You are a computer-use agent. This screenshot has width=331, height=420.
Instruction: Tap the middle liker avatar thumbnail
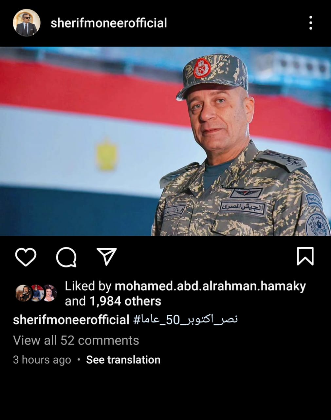click(37, 293)
